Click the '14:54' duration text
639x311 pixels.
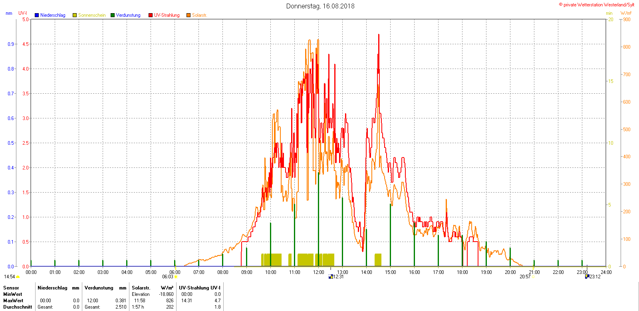coord(10,277)
